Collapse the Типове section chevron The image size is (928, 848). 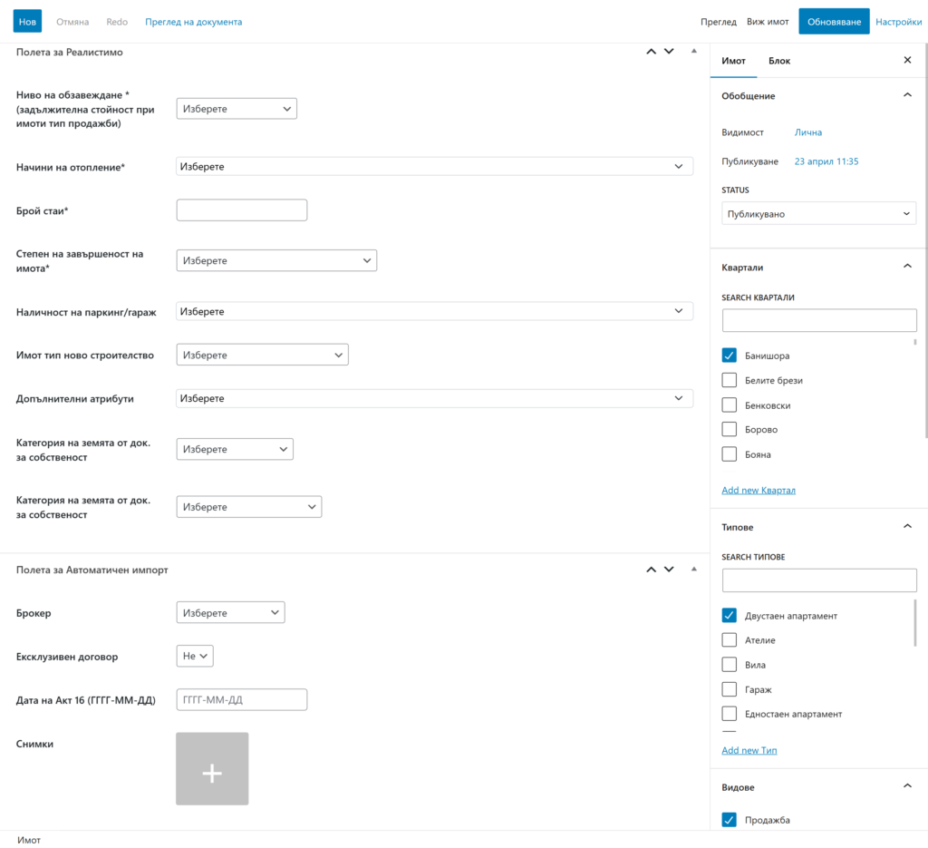coord(907,527)
